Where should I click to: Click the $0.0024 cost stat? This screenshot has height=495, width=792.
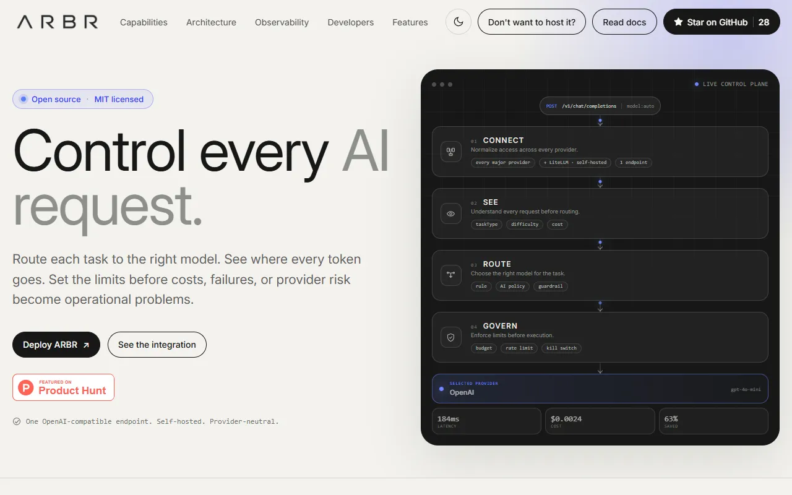[x=600, y=421]
